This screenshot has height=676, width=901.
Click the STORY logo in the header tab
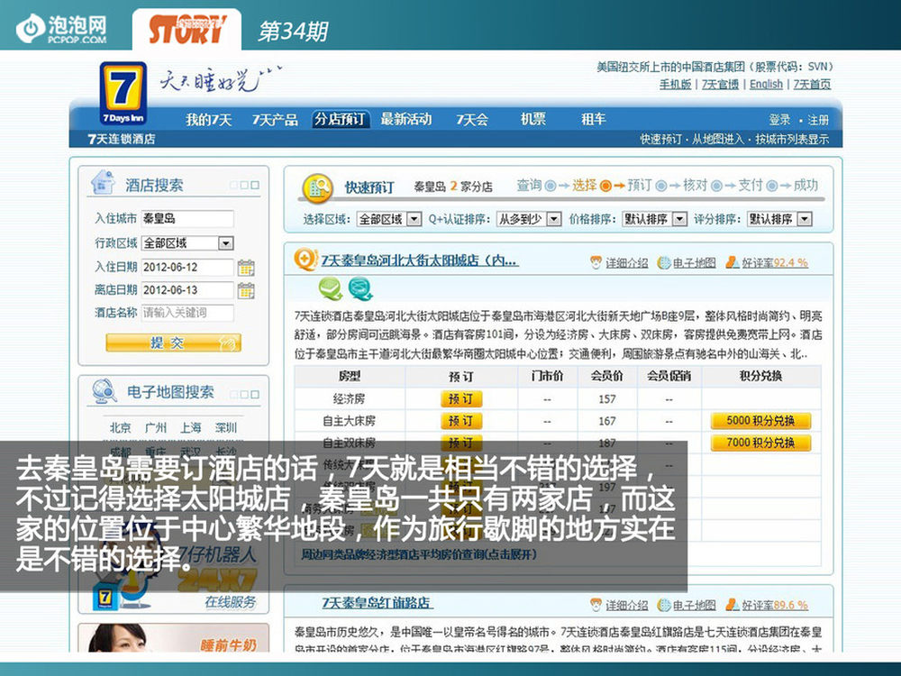(x=187, y=30)
